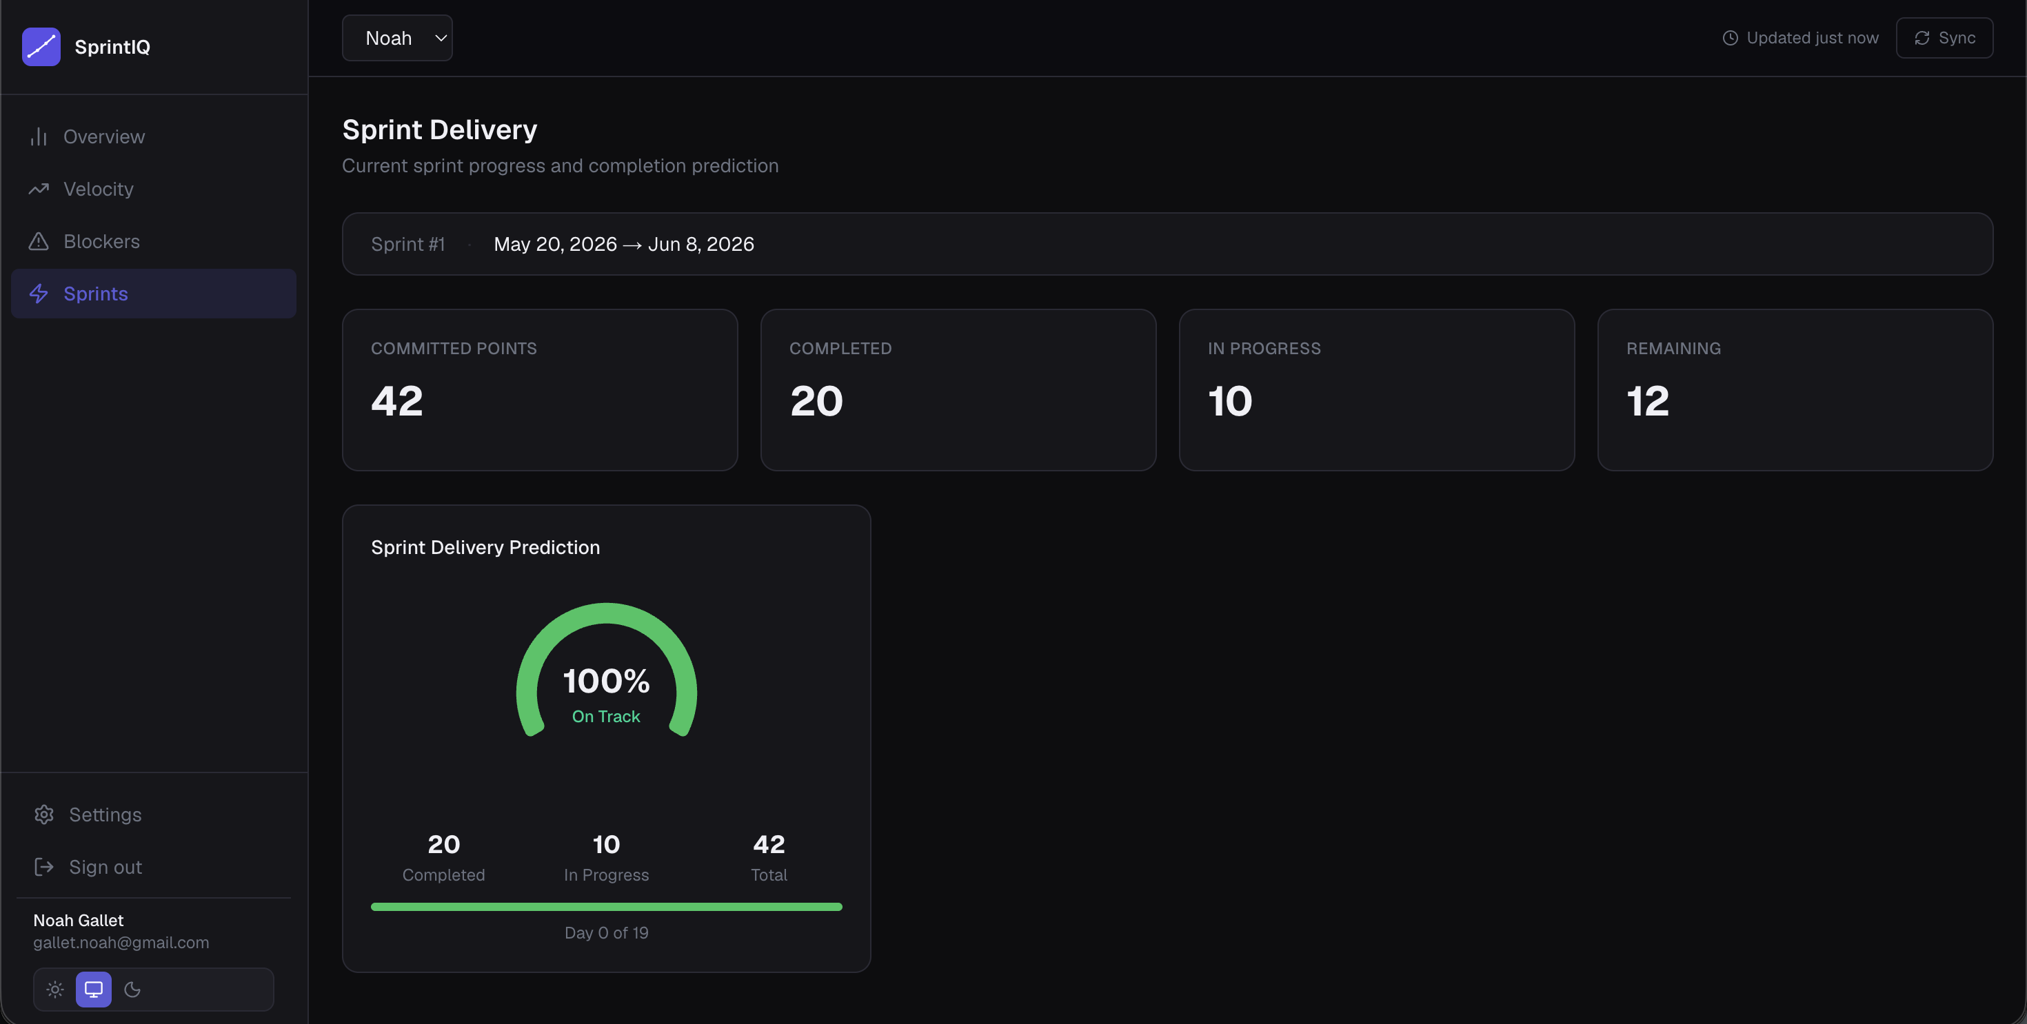Switch to light theme sun icon
2027x1024 pixels.
55,990
